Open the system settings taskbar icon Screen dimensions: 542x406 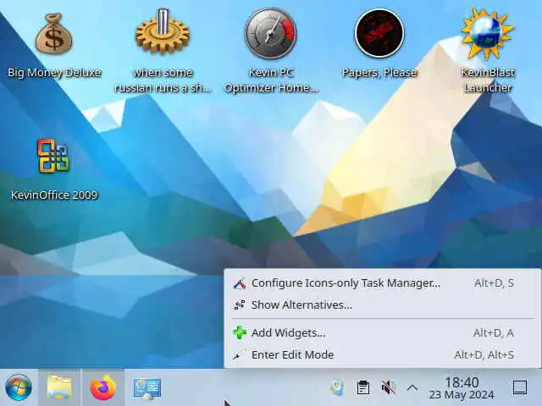(147, 388)
